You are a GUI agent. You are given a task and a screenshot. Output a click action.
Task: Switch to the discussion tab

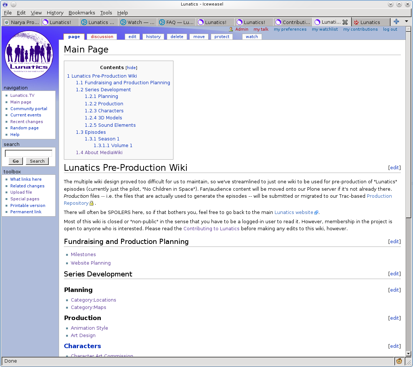pyautogui.click(x=102, y=37)
